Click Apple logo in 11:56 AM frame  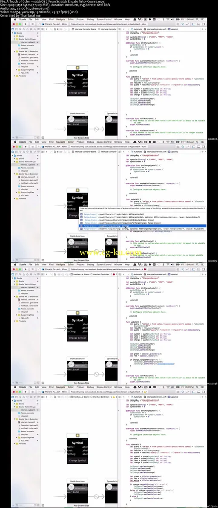(15, 20)
